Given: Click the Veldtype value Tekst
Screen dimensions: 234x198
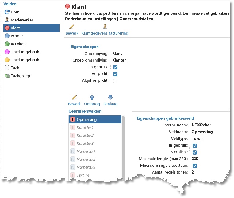Looking at the screenshot, I should [x=197, y=138].
